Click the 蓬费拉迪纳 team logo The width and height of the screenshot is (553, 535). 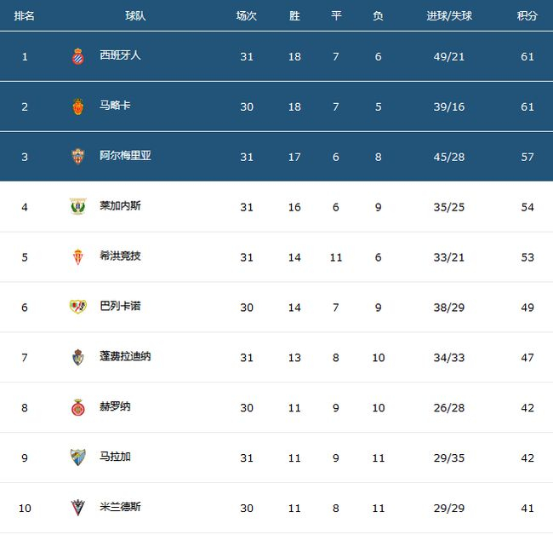point(78,357)
